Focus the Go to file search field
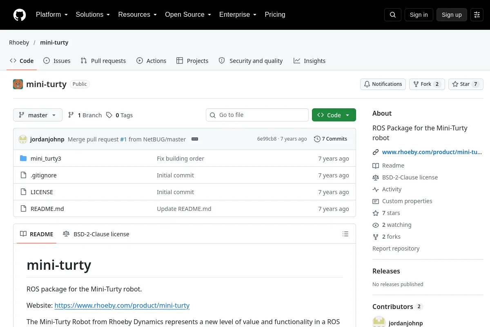The image size is (490, 327). 257,115
